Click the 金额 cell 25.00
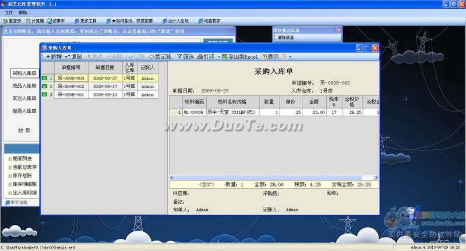466x251 pixels. click(314, 112)
